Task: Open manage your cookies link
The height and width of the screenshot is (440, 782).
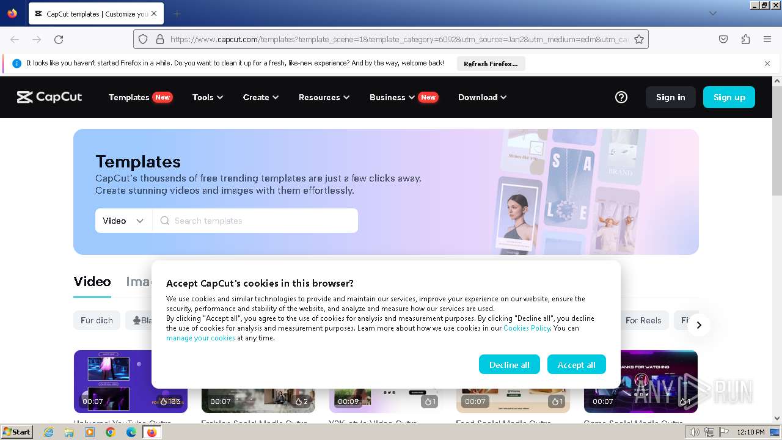Action: pyautogui.click(x=200, y=338)
